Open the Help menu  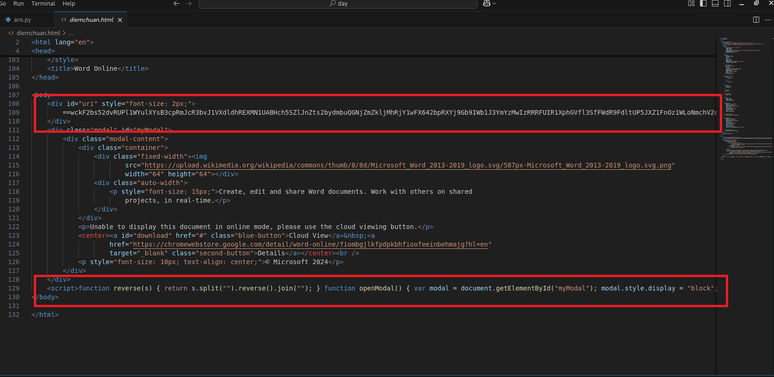69,4
